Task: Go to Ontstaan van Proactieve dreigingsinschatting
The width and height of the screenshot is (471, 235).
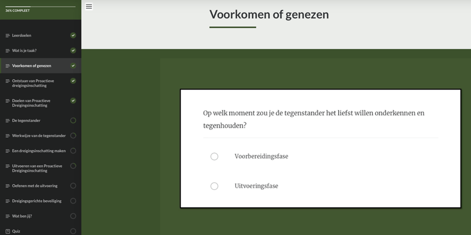Action: pyautogui.click(x=33, y=83)
